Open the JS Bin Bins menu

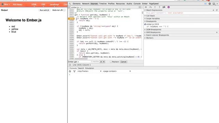[6, 4]
